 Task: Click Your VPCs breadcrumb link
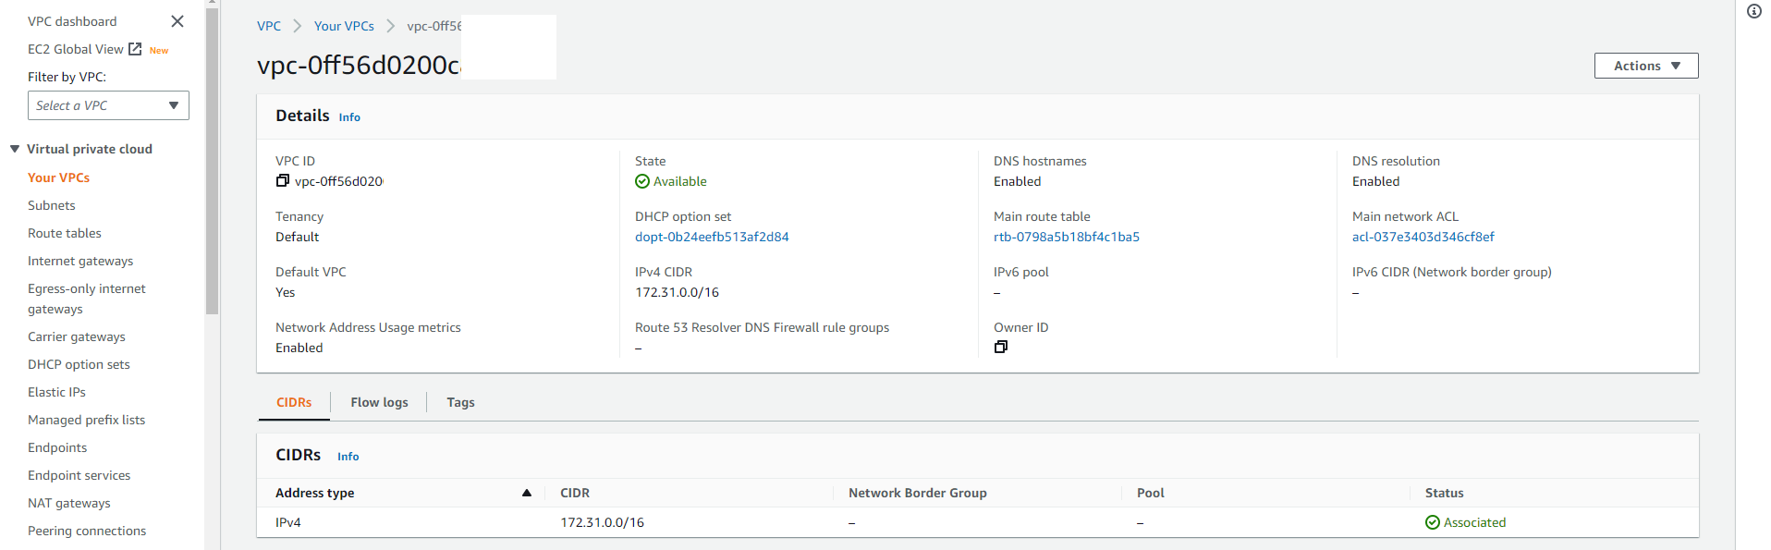tap(344, 26)
